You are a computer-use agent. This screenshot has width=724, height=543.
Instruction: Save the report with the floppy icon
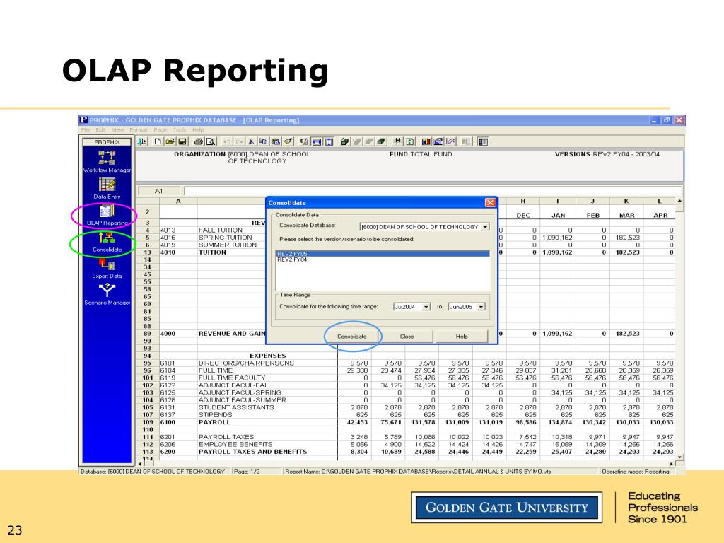pyautogui.click(x=182, y=141)
